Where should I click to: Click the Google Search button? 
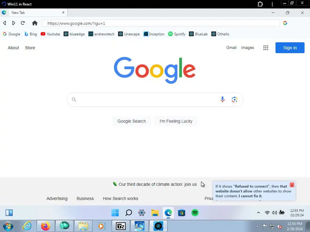(x=132, y=121)
